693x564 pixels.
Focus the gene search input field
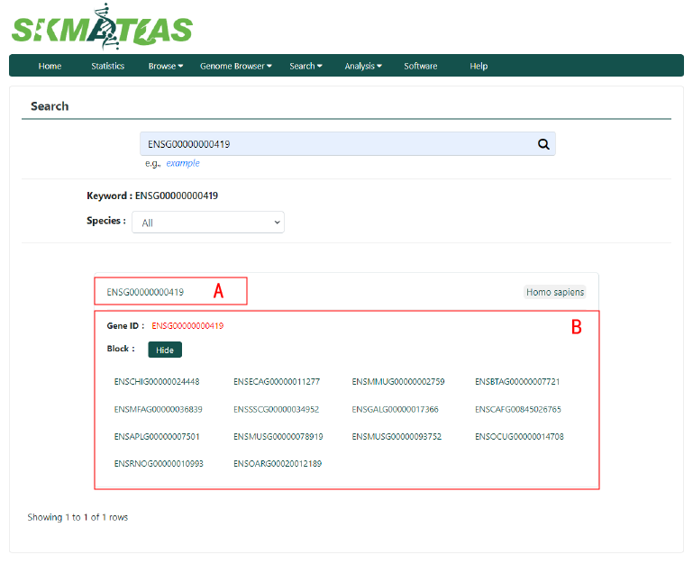tap(347, 143)
